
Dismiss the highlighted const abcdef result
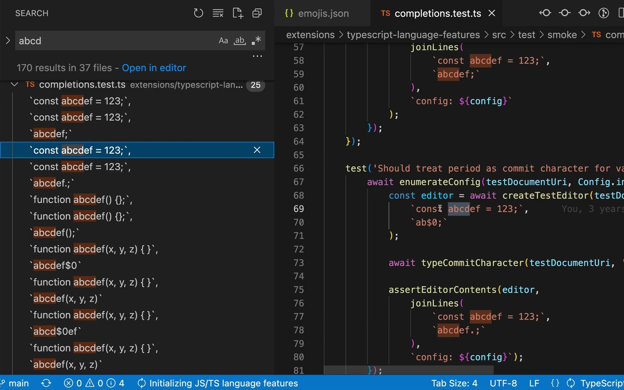257,150
